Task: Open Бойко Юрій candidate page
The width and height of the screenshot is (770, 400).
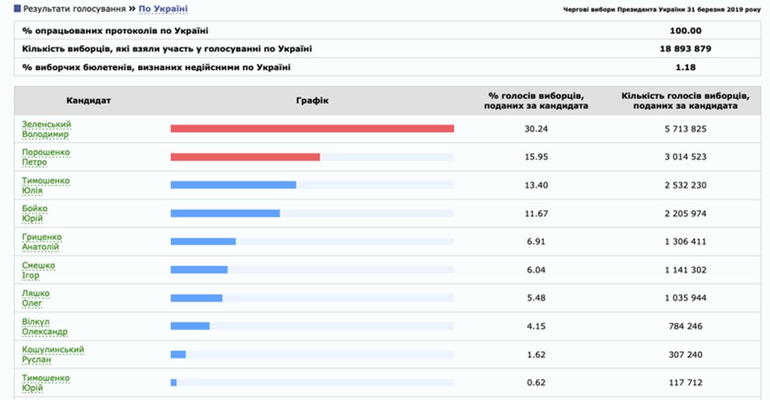Action: 35,214
